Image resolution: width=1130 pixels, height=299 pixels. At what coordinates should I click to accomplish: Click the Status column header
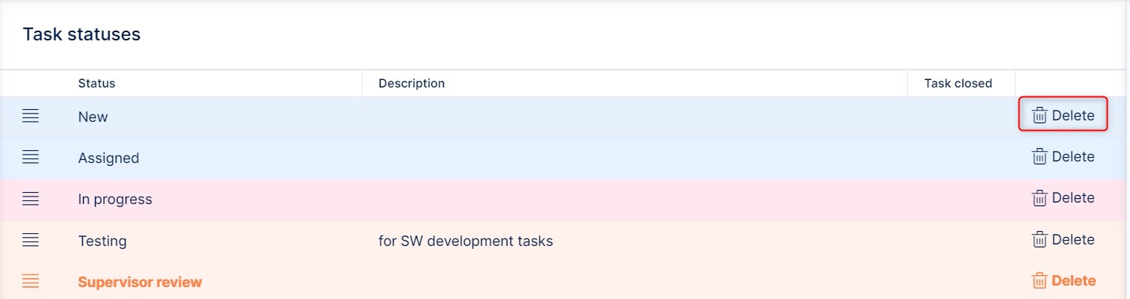pyautogui.click(x=96, y=83)
